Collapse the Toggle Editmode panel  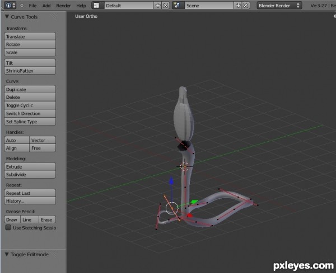[x=7, y=254]
